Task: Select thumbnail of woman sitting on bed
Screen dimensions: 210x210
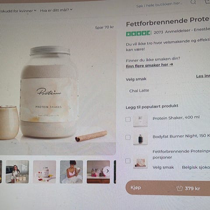Action: point(71,172)
